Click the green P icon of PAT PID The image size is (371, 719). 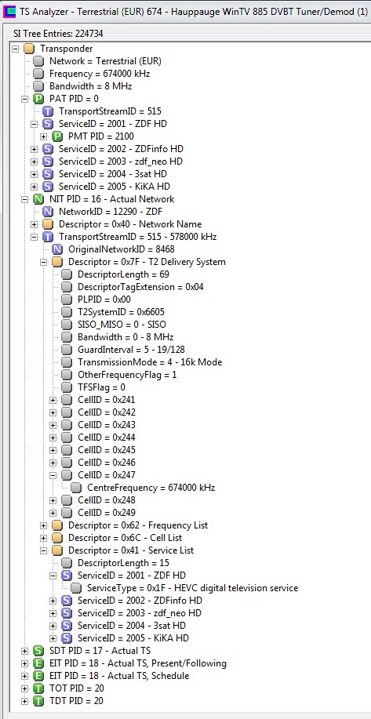(38, 99)
